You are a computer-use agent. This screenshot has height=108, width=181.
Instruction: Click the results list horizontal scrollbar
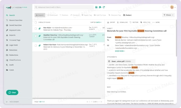coord(67,98)
